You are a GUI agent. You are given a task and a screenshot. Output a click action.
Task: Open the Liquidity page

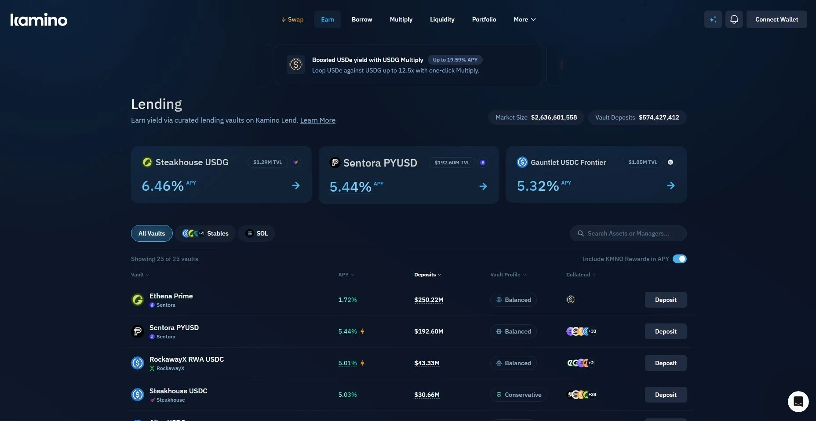point(442,19)
